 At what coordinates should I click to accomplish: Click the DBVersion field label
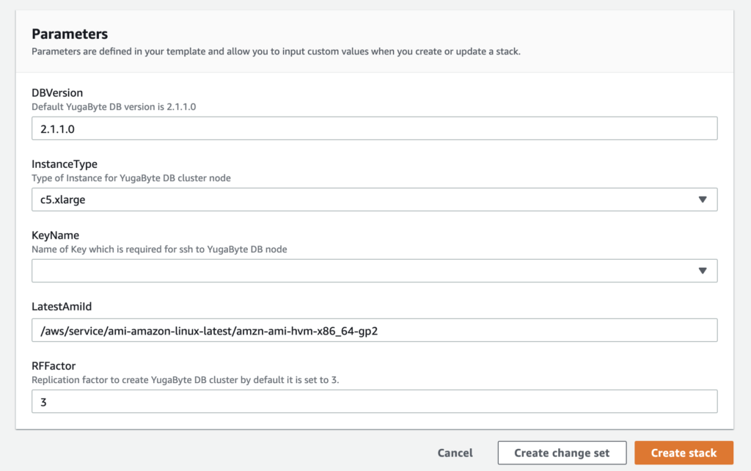point(57,93)
